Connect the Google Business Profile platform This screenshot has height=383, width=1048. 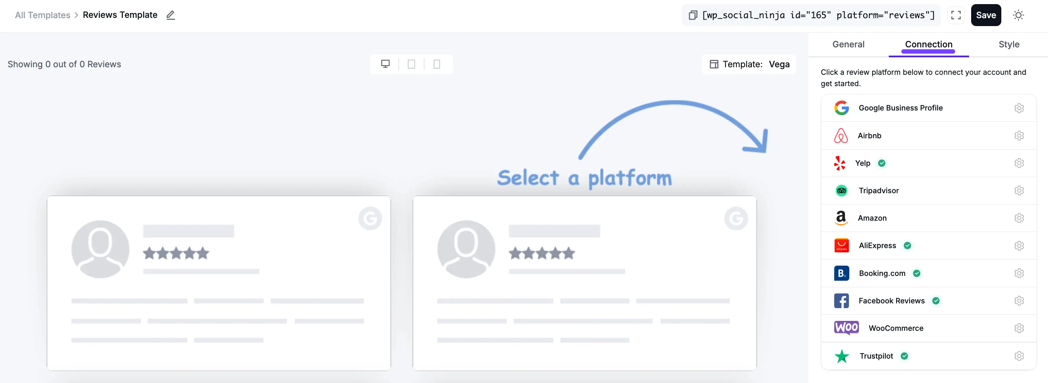900,108
